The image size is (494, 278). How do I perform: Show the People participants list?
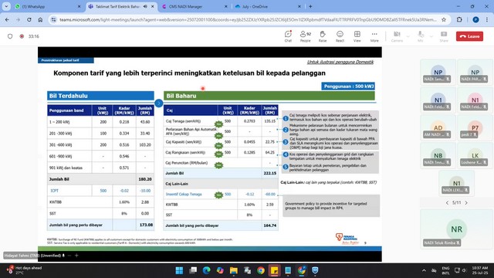click(306, 36)
